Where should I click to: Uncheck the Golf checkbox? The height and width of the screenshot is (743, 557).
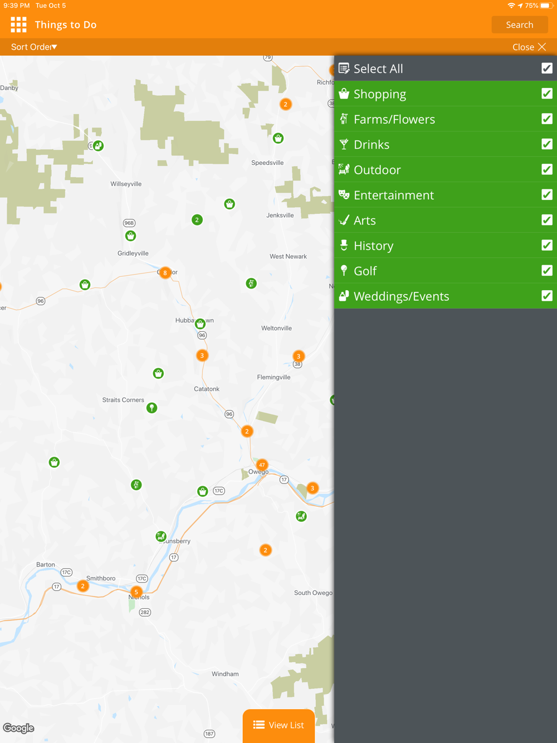tap(547, 271)
